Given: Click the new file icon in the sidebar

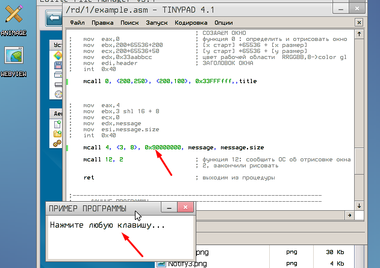Looking at the screenshot, I should point(58,124).
